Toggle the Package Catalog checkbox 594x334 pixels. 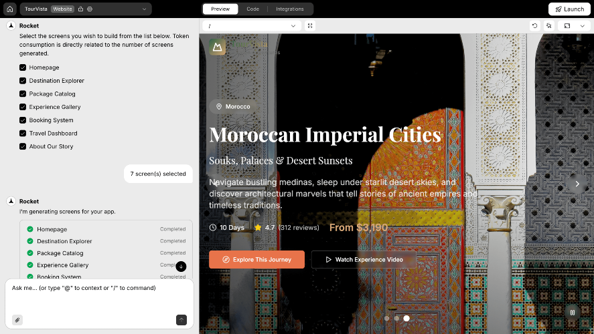click(x=23, y=94)
